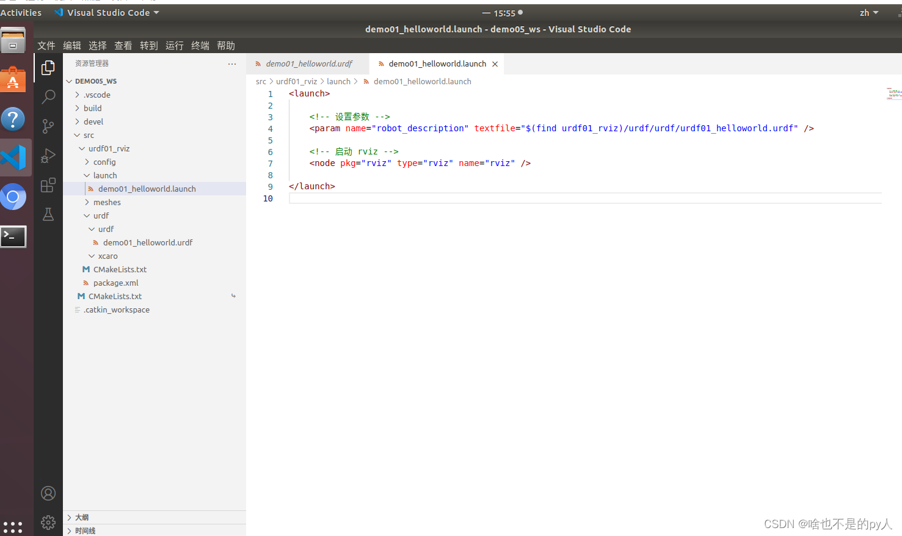Click the param name line in editor
This screenshot has width=902, height=536.
(x=561, y=128)
